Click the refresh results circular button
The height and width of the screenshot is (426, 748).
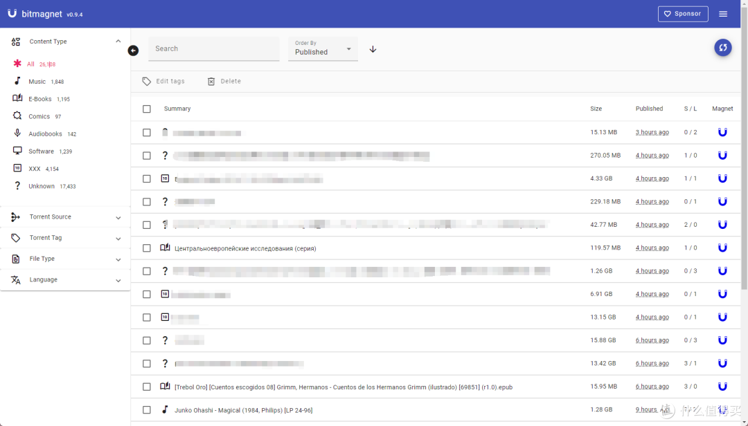[722, 48]
